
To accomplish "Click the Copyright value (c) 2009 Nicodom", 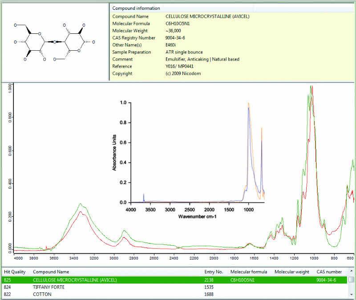I will pos(183,73).
